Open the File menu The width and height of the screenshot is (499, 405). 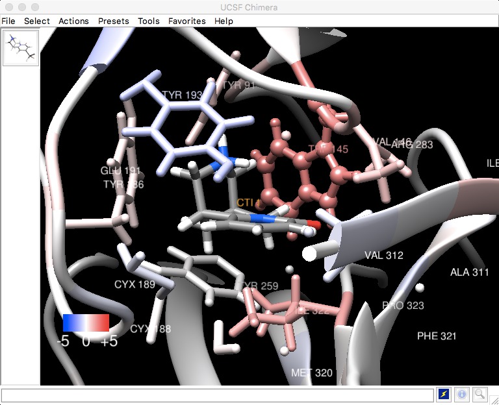point(8,21)
